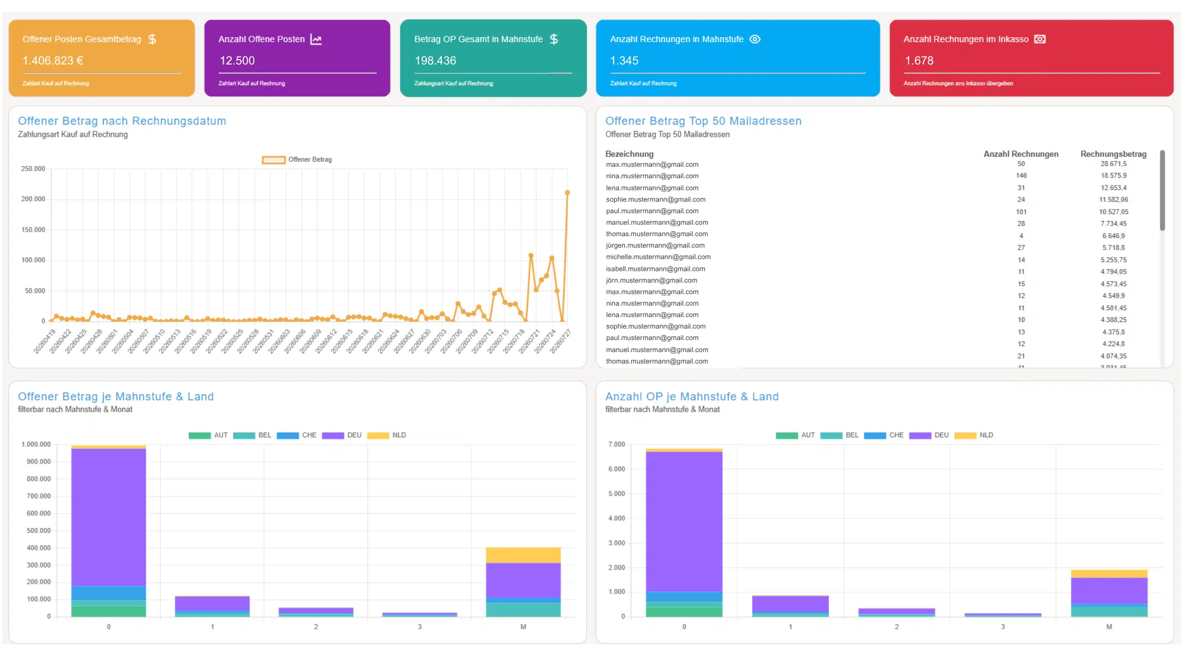Screen dimensions: 1181x656
Task: Click the Anzahl OP je Mahnstufe & Land title
Action: [x=692, y=396]
